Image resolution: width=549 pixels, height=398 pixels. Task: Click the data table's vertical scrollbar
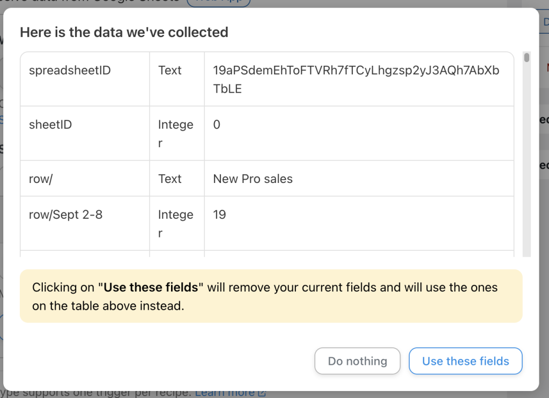[x=526, y=64]
